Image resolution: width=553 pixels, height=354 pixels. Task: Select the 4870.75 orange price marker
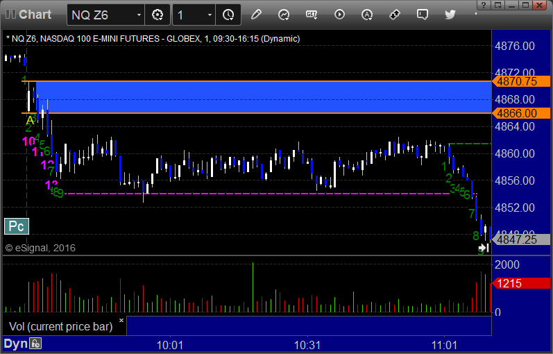(521, 81)
